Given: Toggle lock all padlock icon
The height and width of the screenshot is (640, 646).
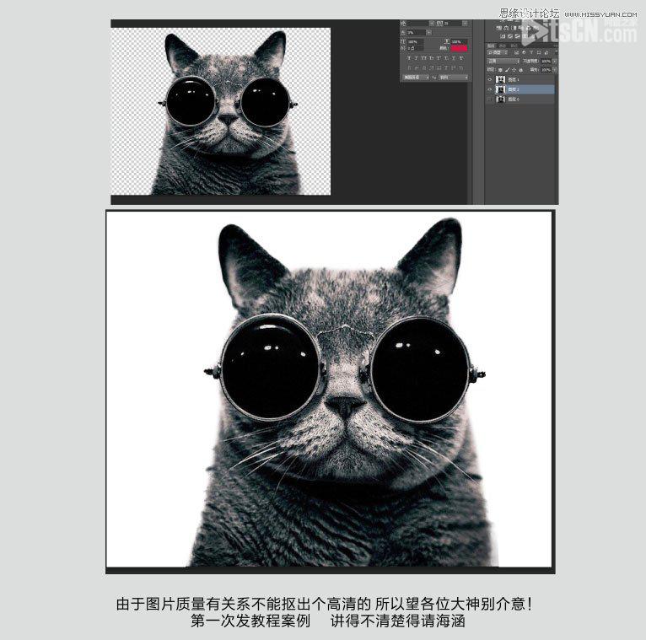Looking at the screenshot, I should point(520,70).
